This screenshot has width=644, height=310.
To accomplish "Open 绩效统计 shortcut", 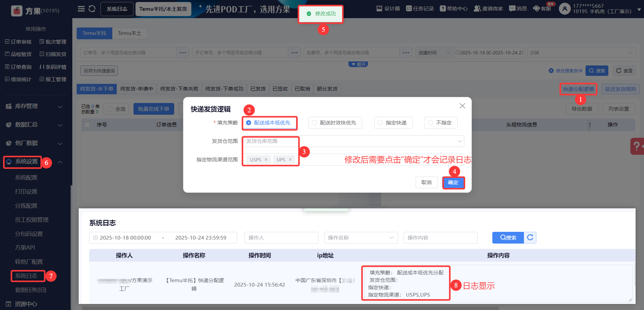I will coord(18,79).
